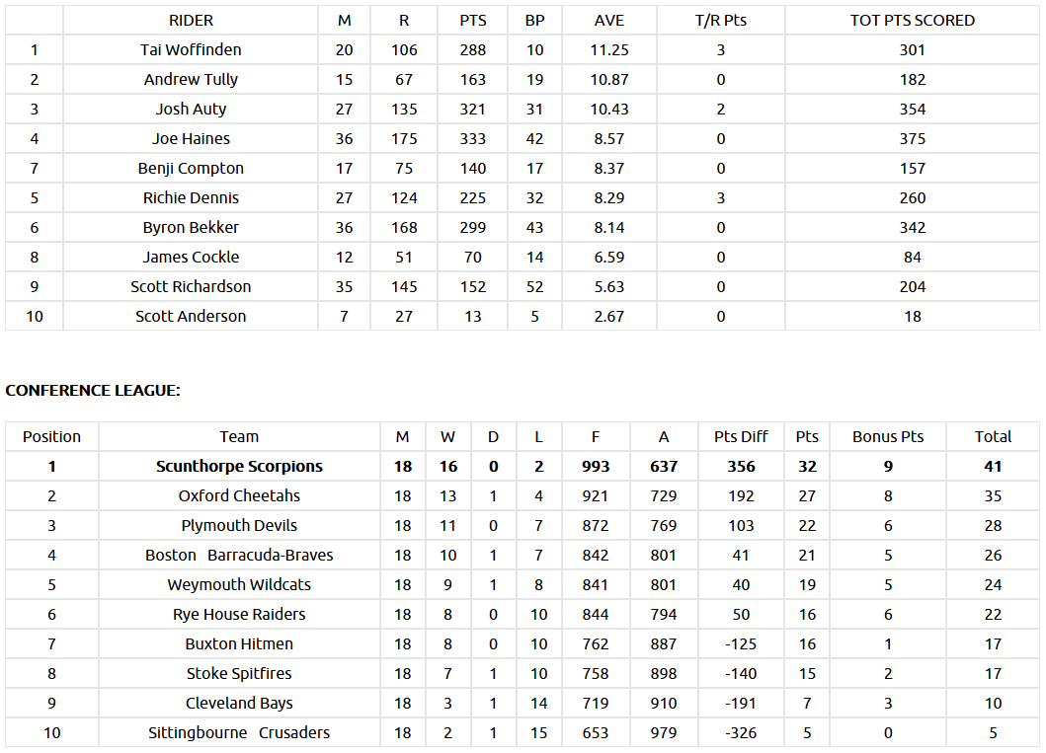This screenshot has height=753, width=1046.
Task: Click the T/R Pts column header
Action: coord(720,20)
